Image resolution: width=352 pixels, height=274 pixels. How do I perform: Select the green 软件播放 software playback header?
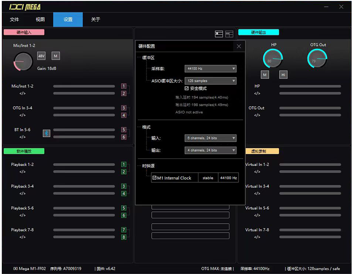pos(24,151)
